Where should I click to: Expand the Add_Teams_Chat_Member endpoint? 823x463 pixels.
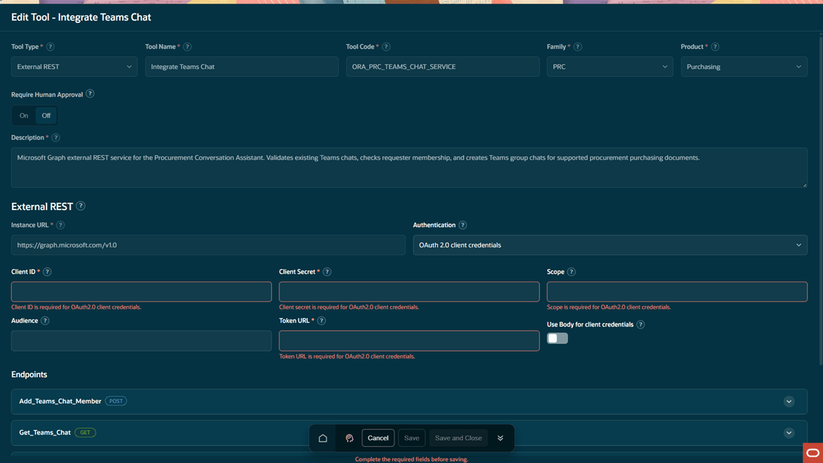(789, 402)
